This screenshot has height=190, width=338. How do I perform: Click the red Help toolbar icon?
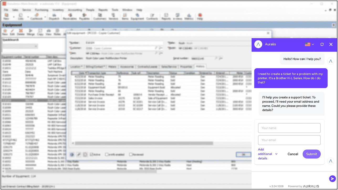200,17
